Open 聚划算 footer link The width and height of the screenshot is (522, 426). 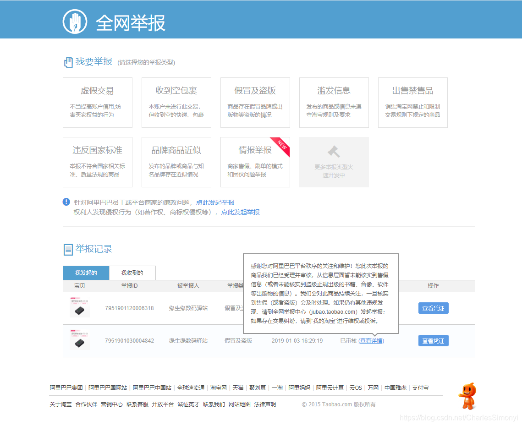tap(258, 388)
